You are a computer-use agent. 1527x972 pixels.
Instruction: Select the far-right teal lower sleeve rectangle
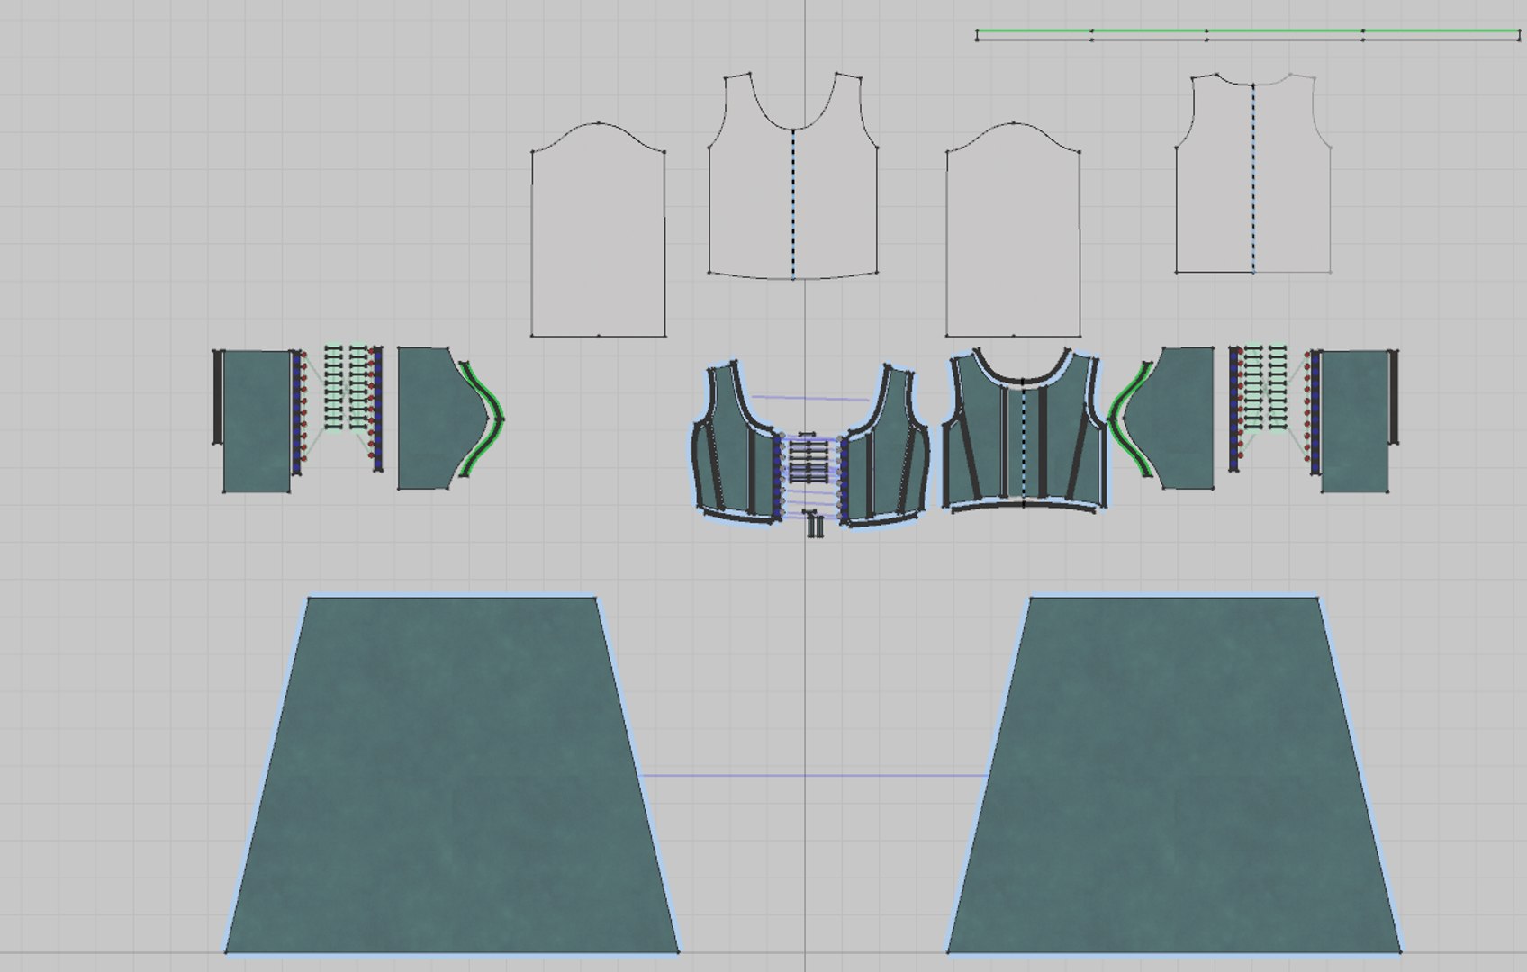(x=1354, y=421)
